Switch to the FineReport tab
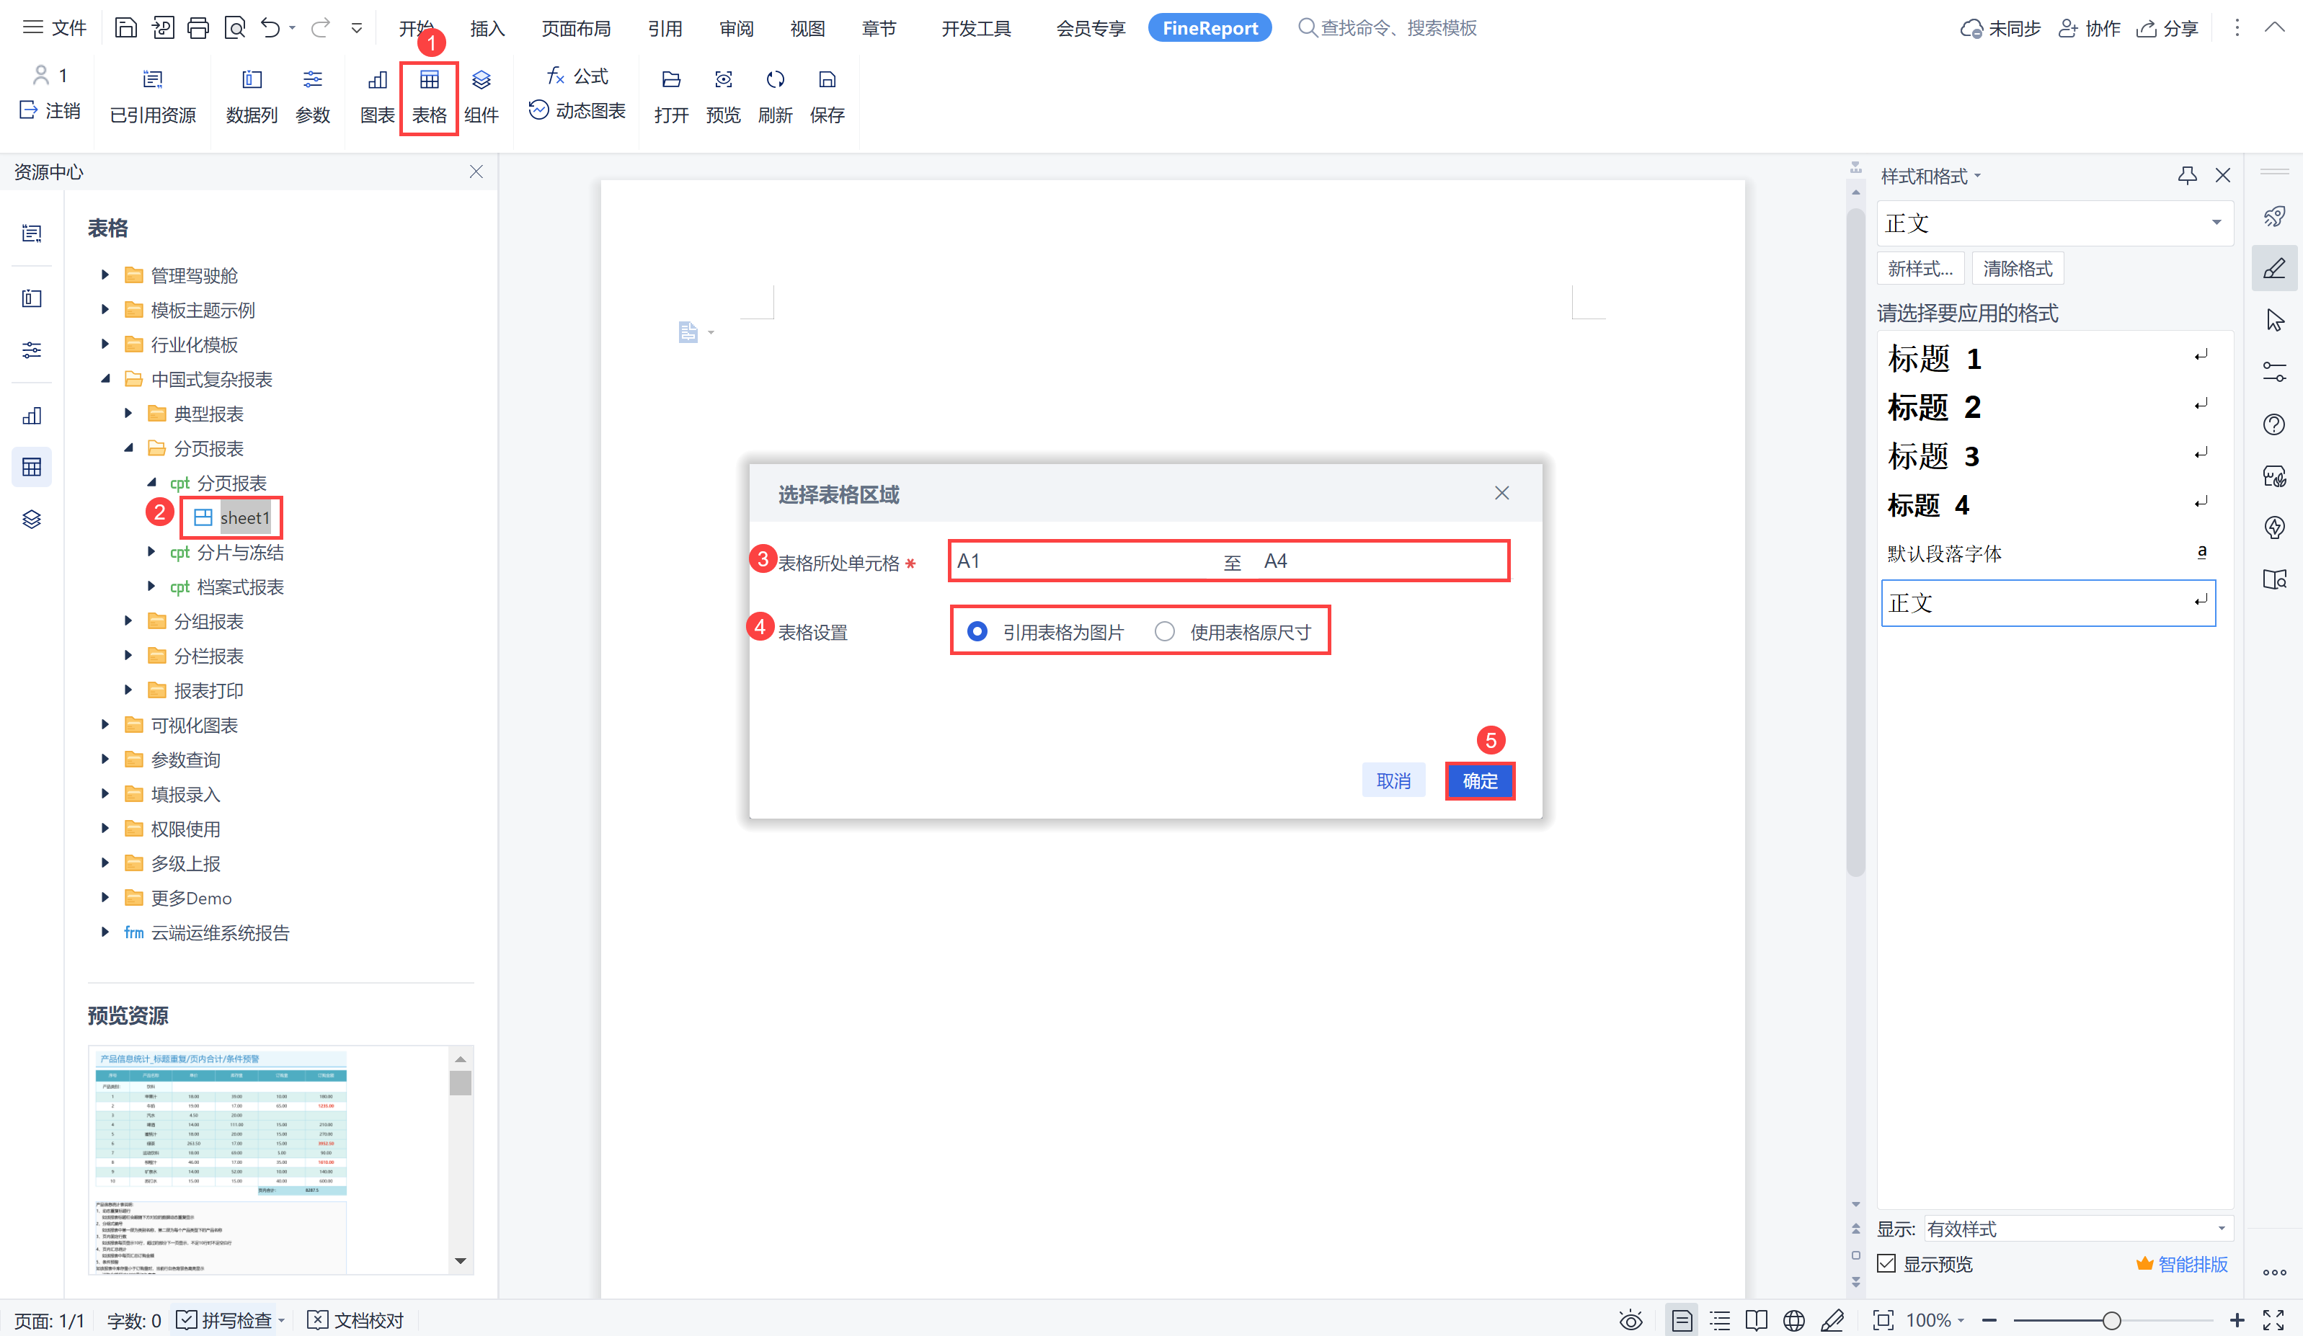This screenshot has height=1336, width=2303. [1209, 28]
